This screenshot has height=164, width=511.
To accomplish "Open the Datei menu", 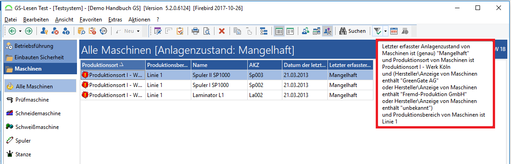I will pos(11,20).
